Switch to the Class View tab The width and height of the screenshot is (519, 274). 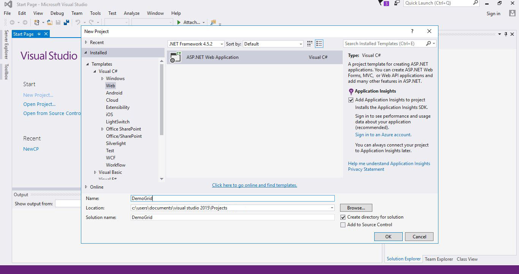467,259
